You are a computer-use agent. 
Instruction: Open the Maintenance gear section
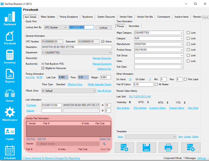pyautogui.click(x=10, y=114)
